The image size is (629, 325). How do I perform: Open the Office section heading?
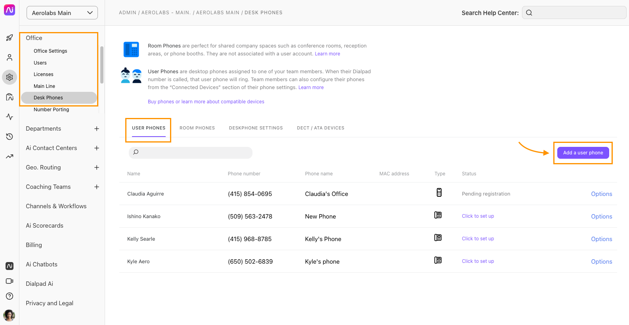point(34,38)
